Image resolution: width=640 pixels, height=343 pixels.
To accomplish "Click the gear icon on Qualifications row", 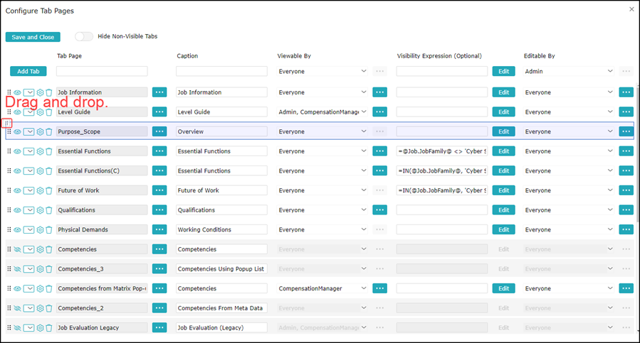I will [41, 210].
